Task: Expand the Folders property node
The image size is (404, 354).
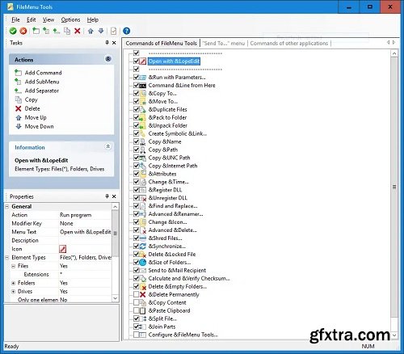Action: tap(13, 283)
